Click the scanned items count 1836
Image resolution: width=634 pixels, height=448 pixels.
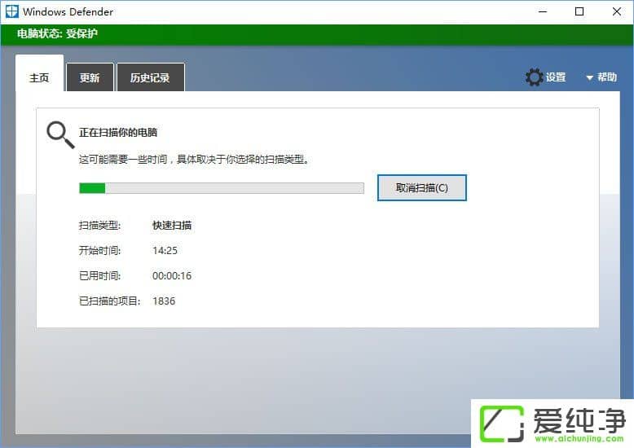pos(164,301)
